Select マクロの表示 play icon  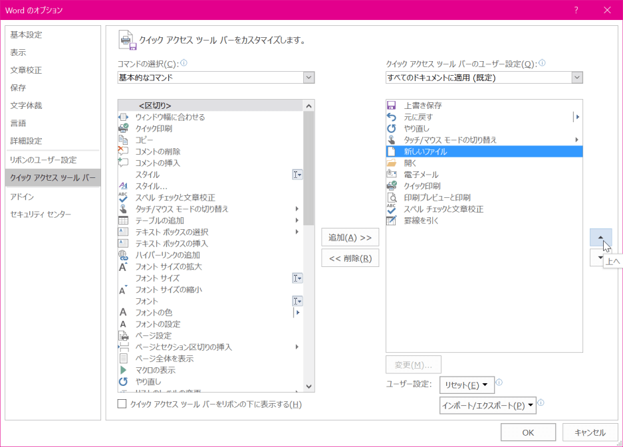coord(124,370)
